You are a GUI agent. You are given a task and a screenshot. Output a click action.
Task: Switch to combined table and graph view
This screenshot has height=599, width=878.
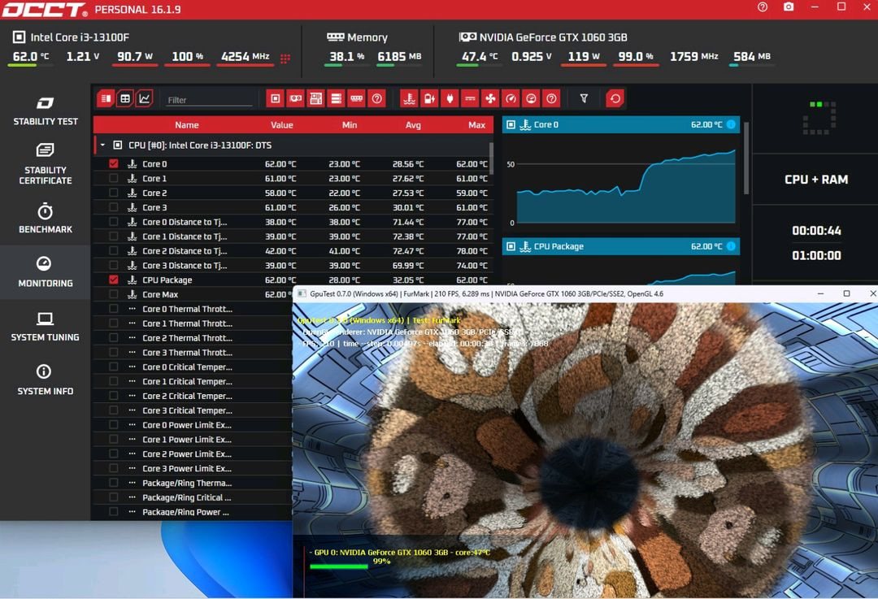coord(105,99)
